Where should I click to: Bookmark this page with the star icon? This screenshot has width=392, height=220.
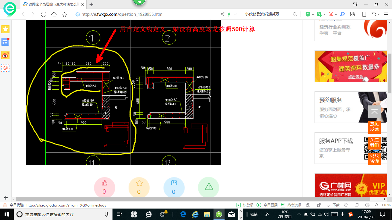coord(65,14)
